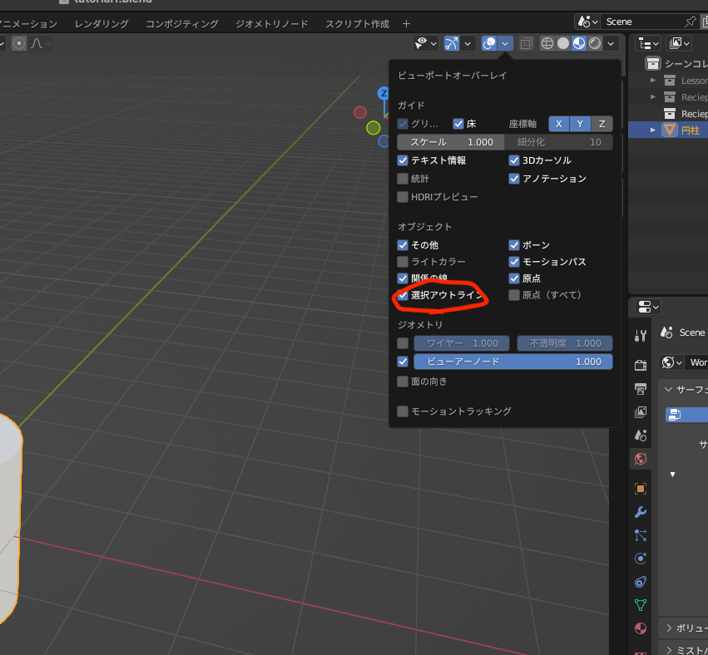Open the Object properties tab

641,489
